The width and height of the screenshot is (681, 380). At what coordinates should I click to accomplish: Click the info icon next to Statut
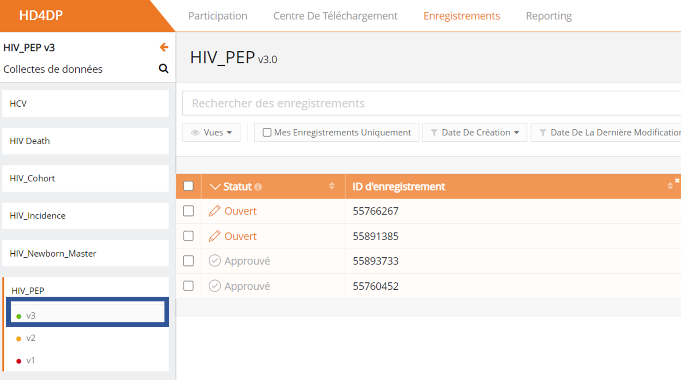point(258,187)
